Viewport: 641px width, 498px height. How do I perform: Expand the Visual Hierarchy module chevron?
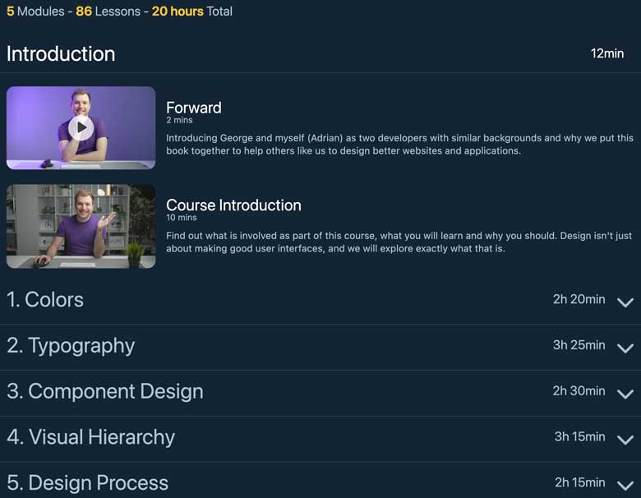[625, 439]
